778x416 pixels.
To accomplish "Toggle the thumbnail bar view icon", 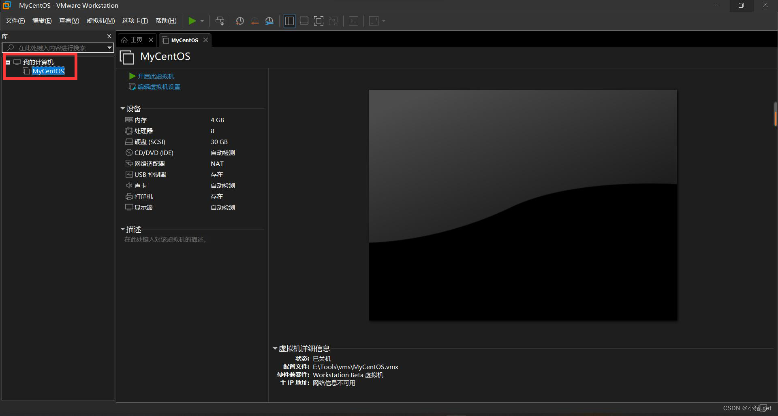I will point(304,21).
